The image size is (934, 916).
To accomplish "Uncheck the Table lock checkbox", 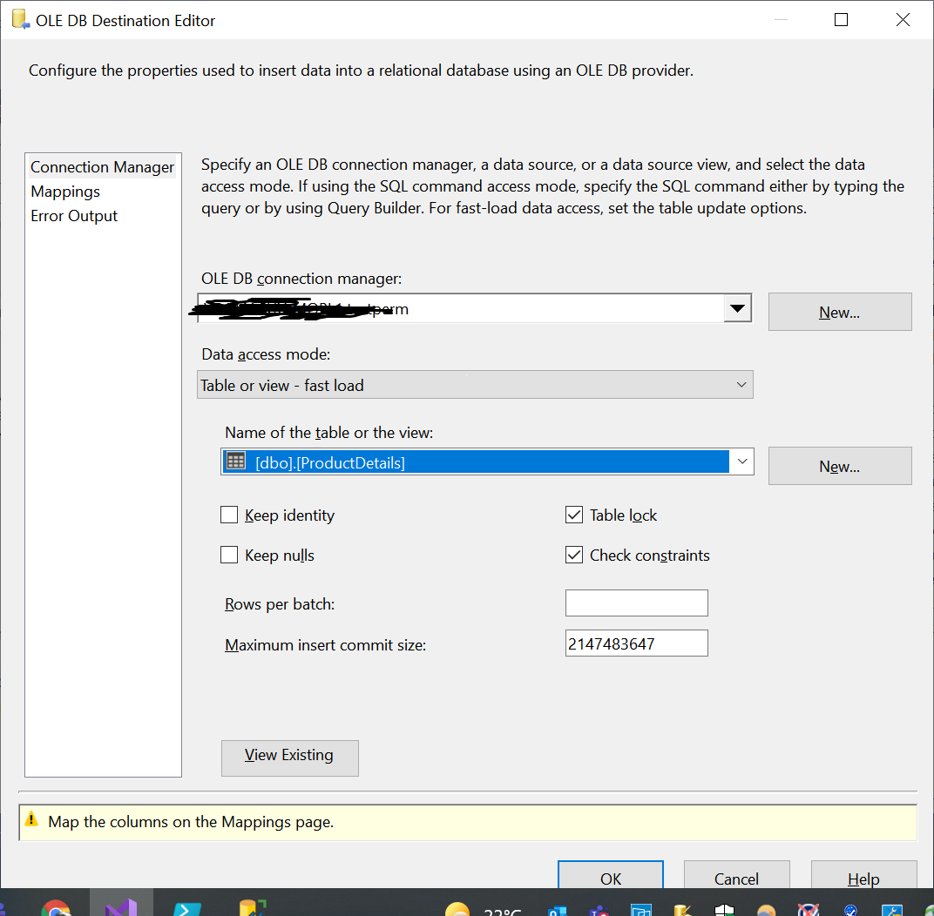I will (x=574, y=515).
